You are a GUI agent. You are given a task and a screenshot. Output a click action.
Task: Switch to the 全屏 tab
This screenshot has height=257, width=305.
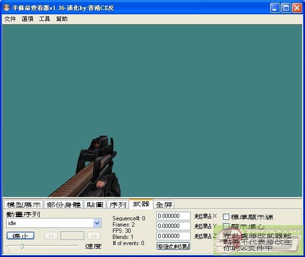click(x=164, y=205)
